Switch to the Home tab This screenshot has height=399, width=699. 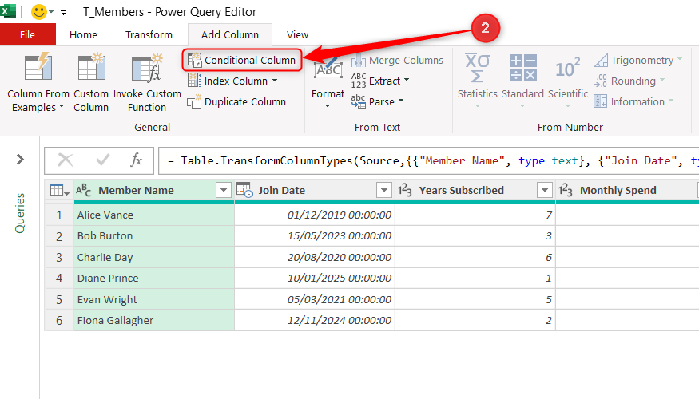coord(83,35)
